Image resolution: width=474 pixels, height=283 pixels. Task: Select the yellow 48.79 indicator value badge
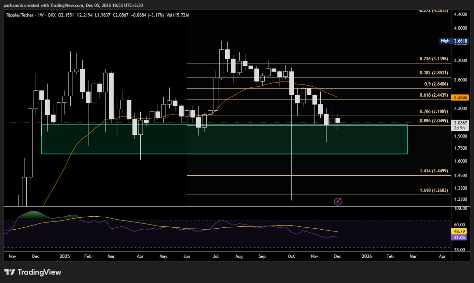(x=459, y=231)
